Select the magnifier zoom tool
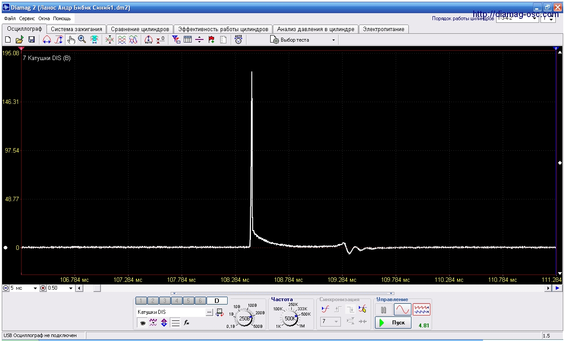The image size is (565, 341). (x=82, y=40)
